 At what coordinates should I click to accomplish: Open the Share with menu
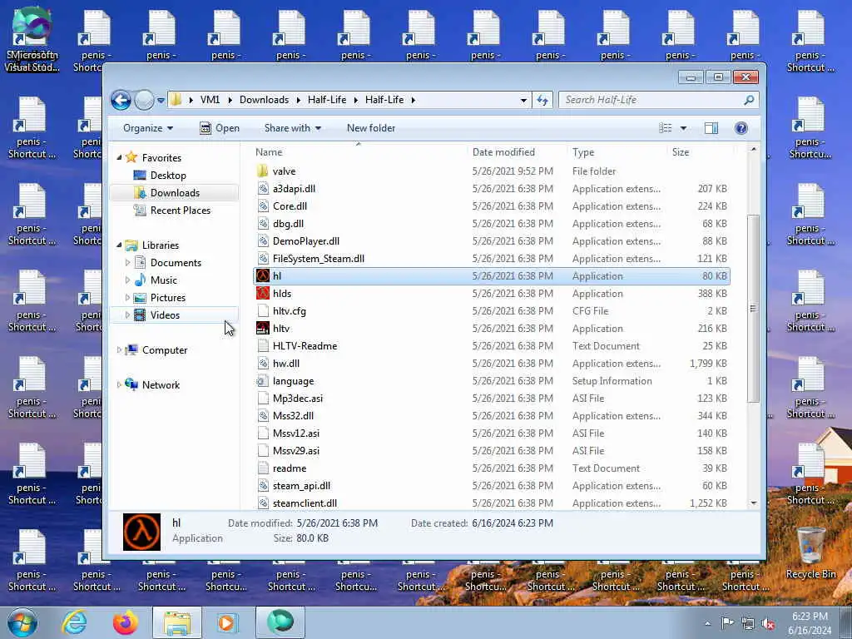pos(292,128)
